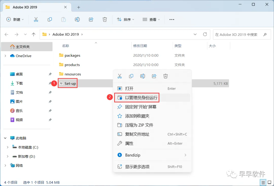The image size is (274, 186).
Task: Open a new tab with plus button
Action: click(x=79, y=7)
